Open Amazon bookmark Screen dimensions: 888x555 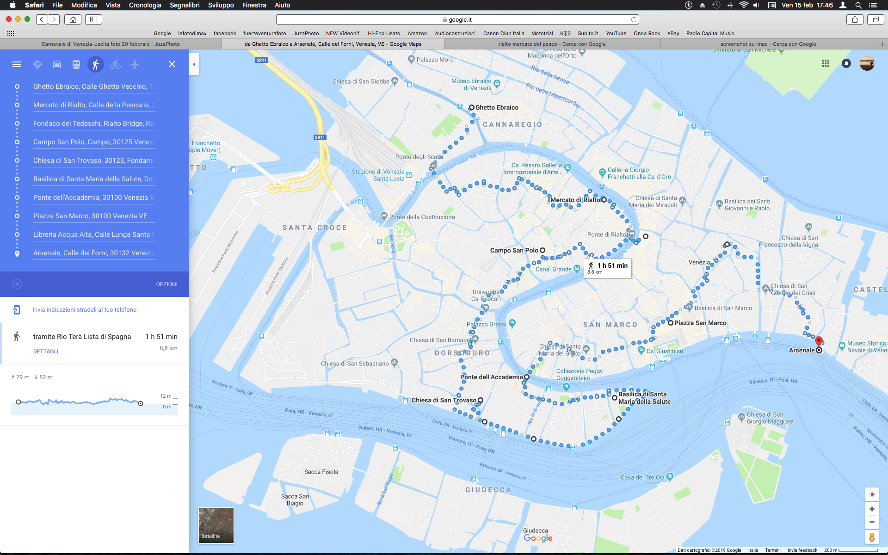(x=417, y=33)
